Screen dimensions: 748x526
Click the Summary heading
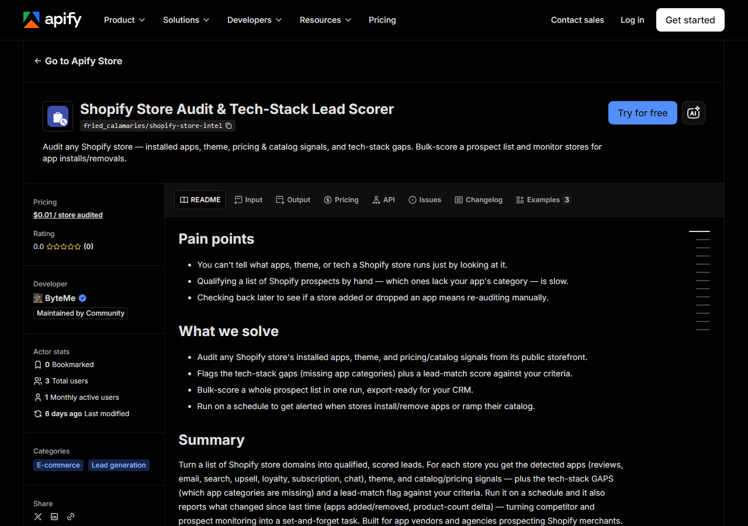pos(212,440)
